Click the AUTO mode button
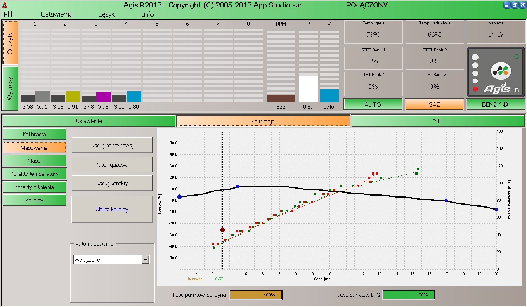The image size is (527, 307). 373,104
